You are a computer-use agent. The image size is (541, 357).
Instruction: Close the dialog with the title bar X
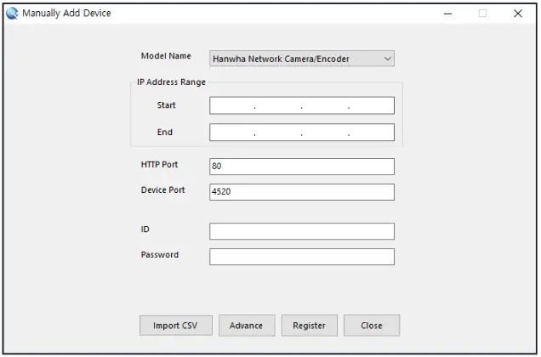(x=517, y=14)
